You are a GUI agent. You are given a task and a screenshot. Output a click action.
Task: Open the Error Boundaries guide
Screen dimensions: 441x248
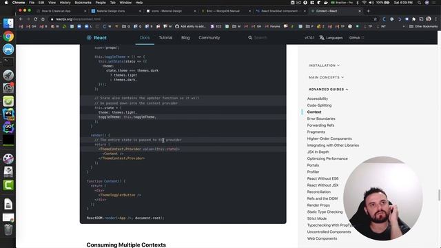click(321, 118)
